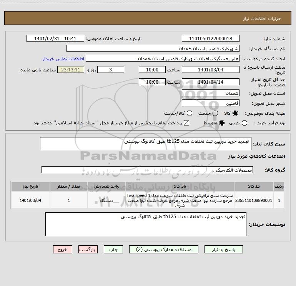This screenshot has width=296, height=286.
Task: Click the چاپ print button
Action: click(113, 250)
